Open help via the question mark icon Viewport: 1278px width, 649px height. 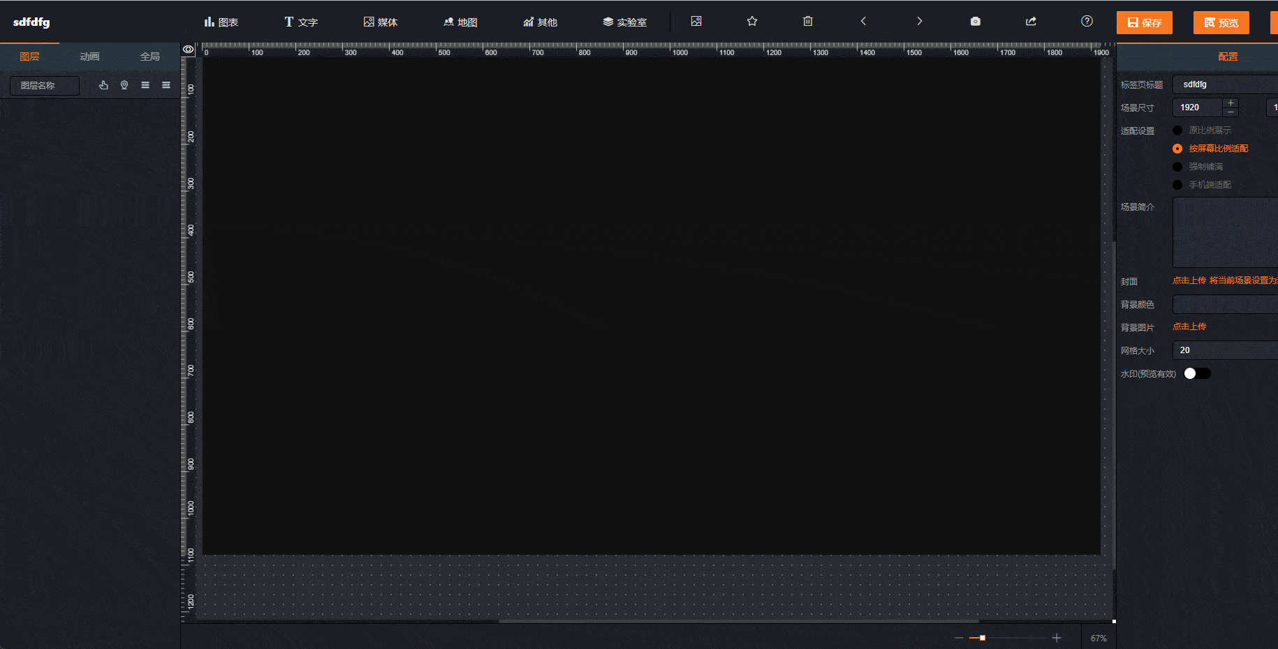tap(1087, 22)
